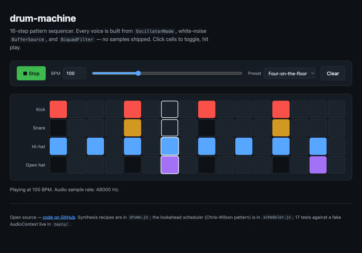Clear the pattern with the Clear button
362x253 pixels.
[333, 73]
